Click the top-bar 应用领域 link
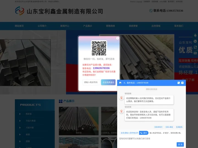Screen dimensions: 198x148 179,2
